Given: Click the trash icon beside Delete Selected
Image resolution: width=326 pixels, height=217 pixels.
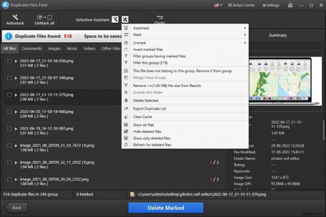Looking at the screenshot, I should click(x=126, y=100).
